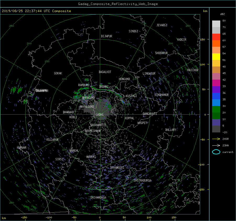Click the RAMDURG city label
The height and width of the screenshot is (221, 236).
click(x=84, y=85)
